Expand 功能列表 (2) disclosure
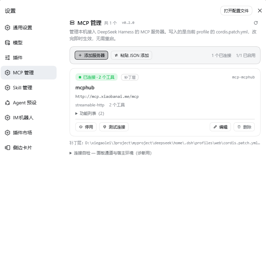 [90, 114]
